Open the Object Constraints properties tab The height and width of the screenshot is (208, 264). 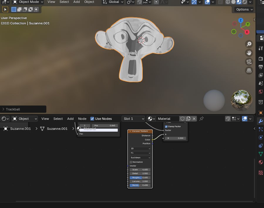click(x=261, y=146)
